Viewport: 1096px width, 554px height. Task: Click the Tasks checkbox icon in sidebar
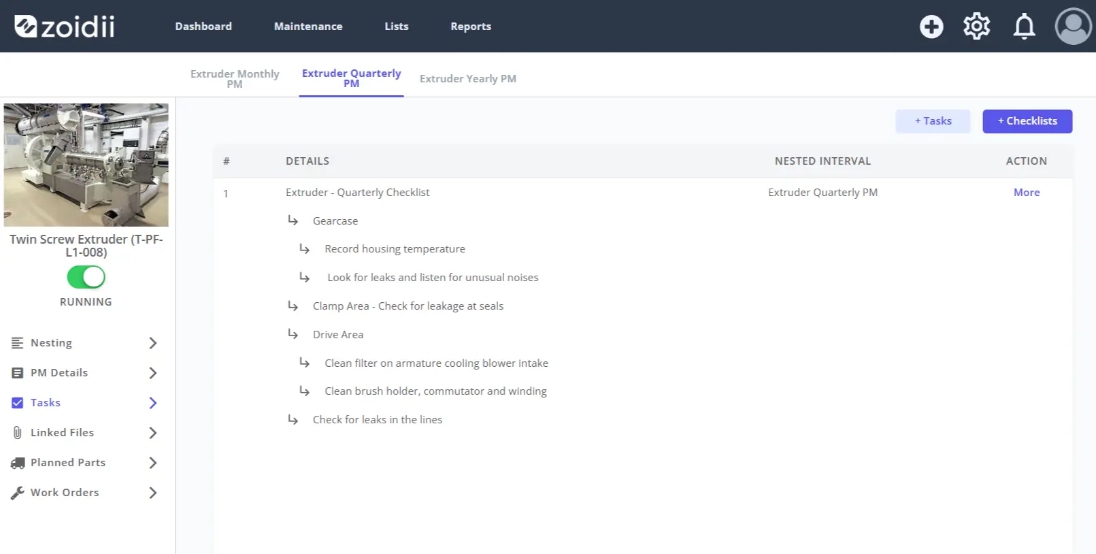(x=18, y=403)
